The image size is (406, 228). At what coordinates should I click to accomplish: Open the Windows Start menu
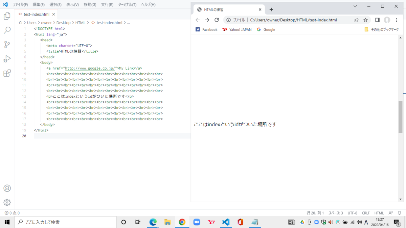(7, 222)
